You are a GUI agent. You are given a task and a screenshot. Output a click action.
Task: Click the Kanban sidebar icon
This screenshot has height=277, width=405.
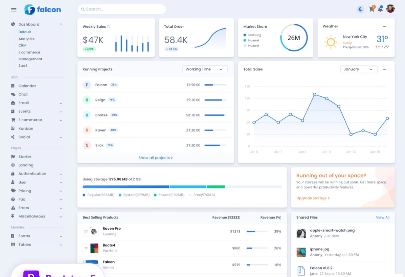pos(13,128)
